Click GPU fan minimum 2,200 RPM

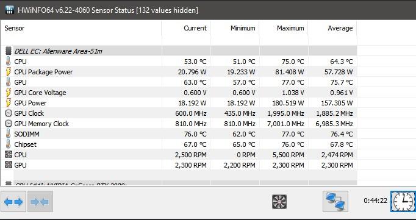pos(240,165)
